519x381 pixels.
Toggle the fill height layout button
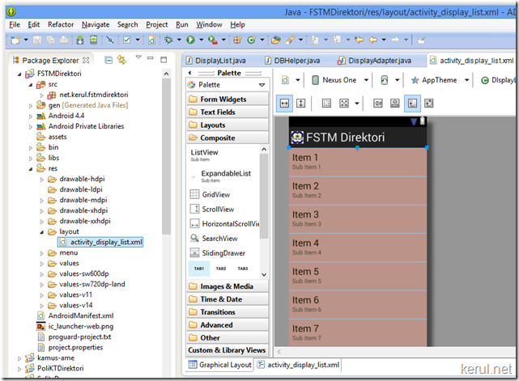pos(300,104)
